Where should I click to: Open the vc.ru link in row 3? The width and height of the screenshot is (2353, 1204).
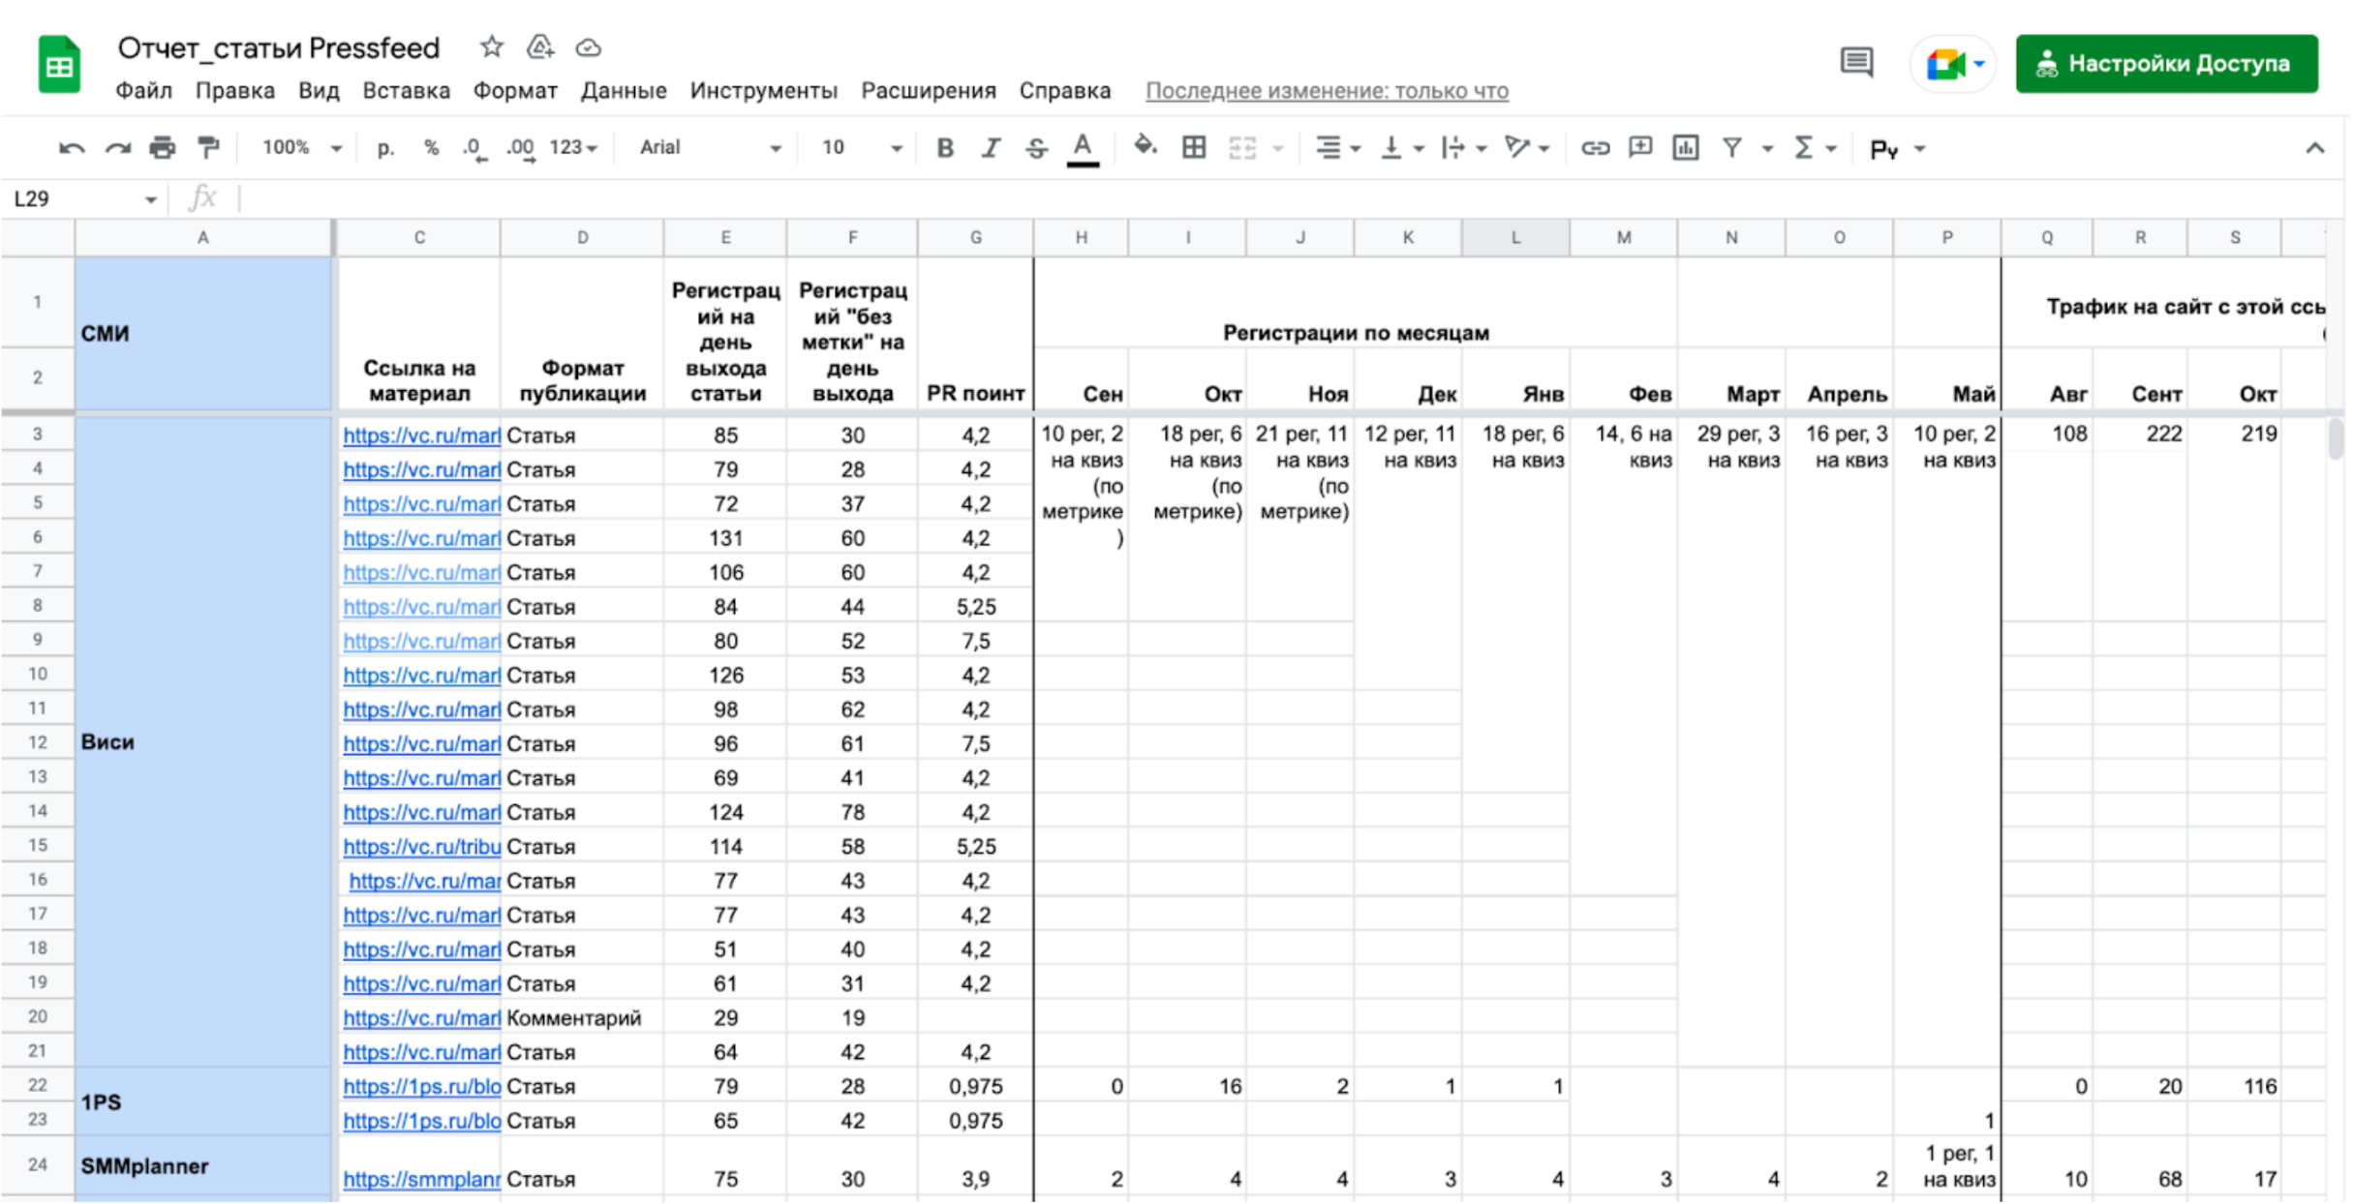coord(421,436)
